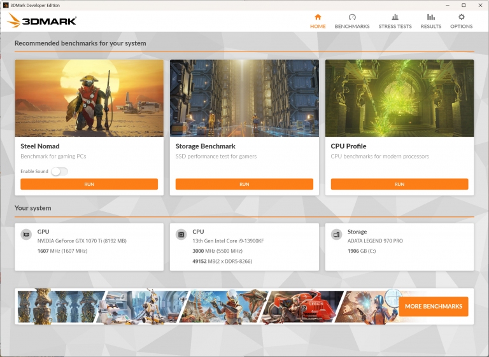Click the MORE BENCHMARKS button
The image size is (489, 357).
434,306
